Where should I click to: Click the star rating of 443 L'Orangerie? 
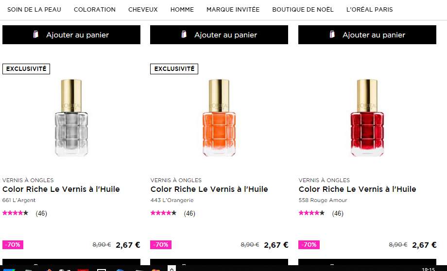164,213
